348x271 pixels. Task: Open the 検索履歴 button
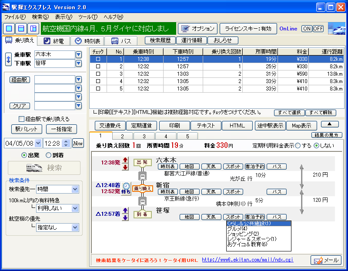[160, 40]
